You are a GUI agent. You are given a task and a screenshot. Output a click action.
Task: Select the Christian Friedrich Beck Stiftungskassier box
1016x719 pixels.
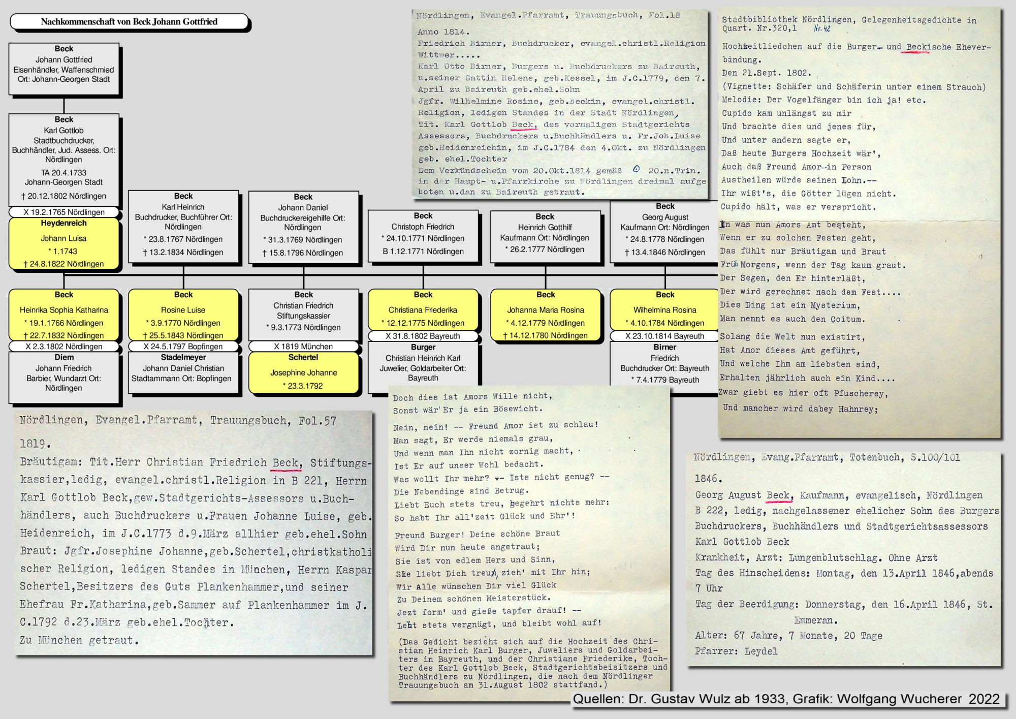click(303, 314)
